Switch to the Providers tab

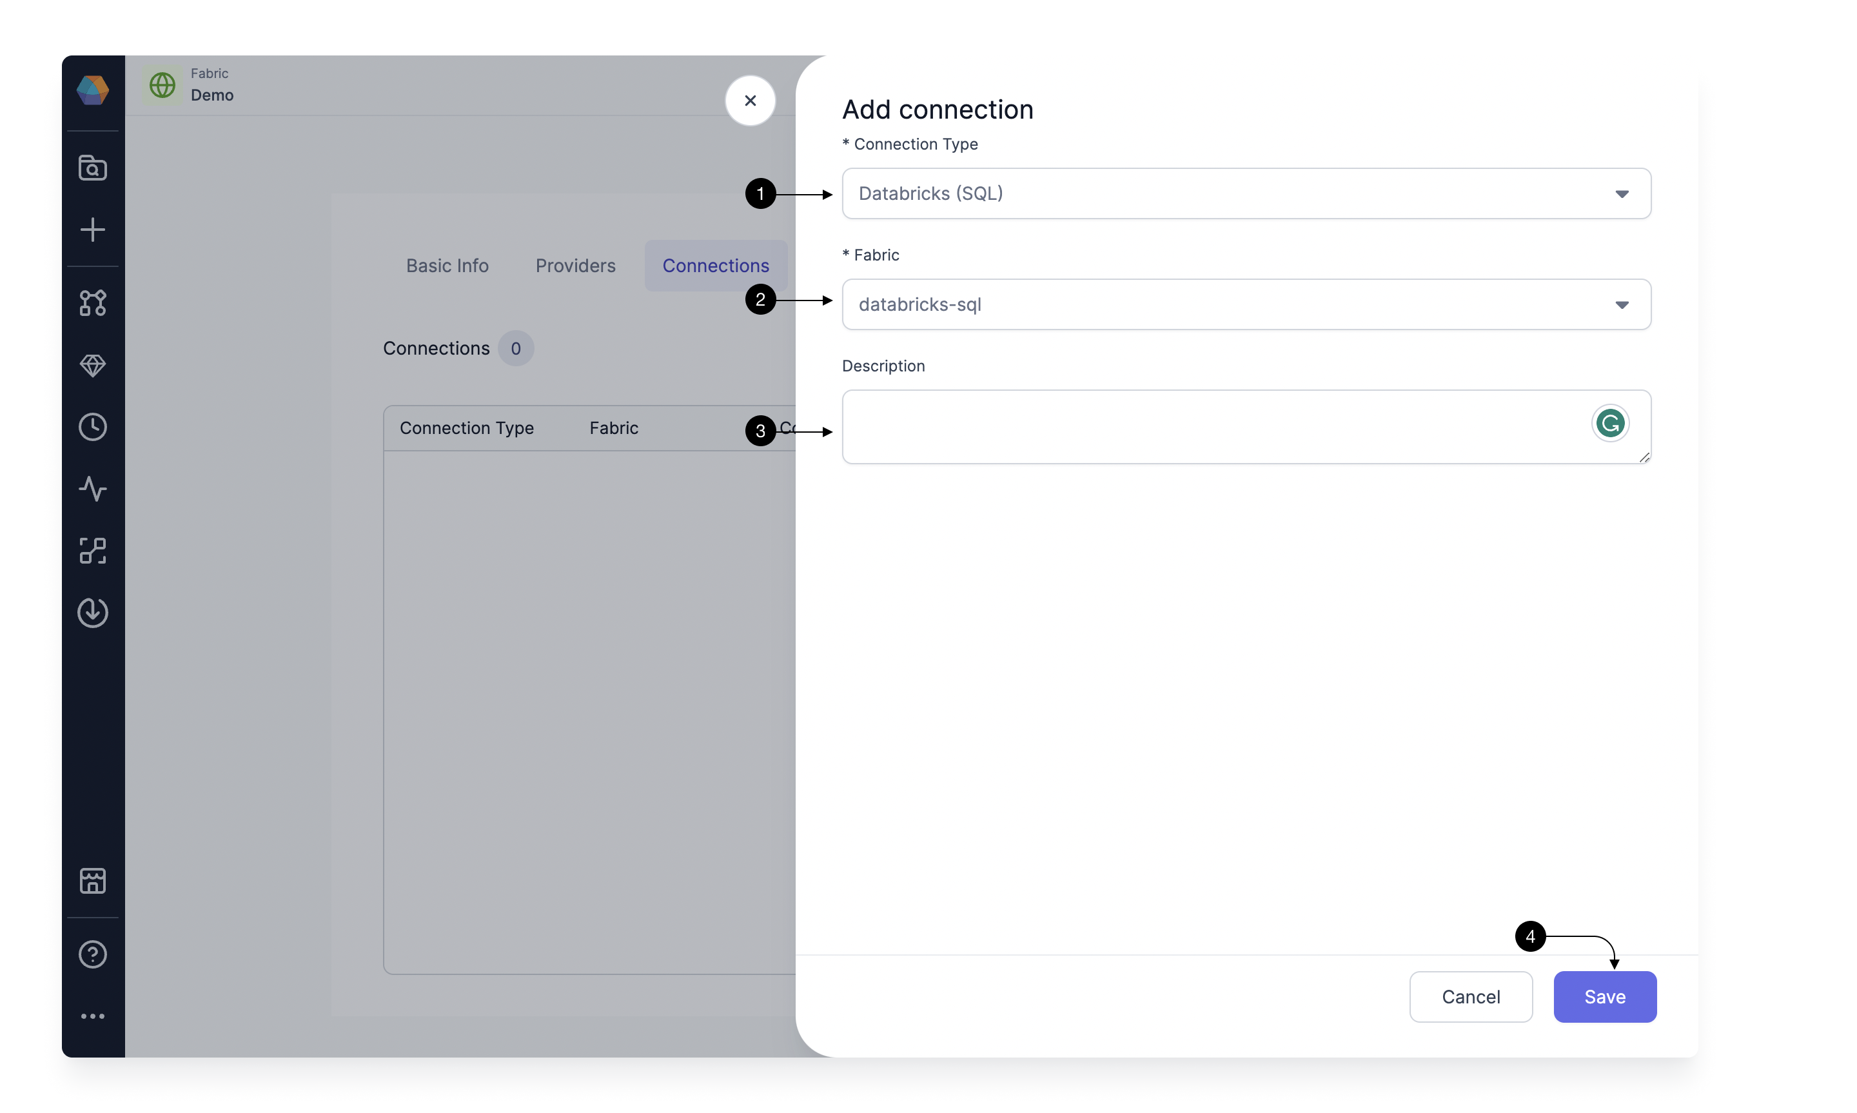(x=575, y=266)
